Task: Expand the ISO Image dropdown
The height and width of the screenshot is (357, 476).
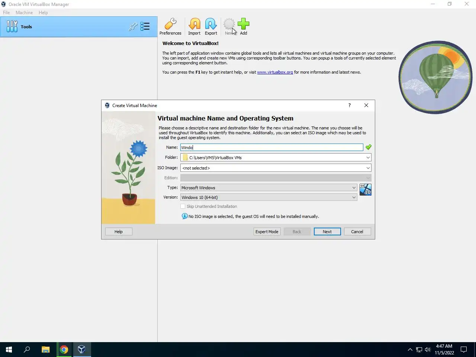Action: [368, 168]
